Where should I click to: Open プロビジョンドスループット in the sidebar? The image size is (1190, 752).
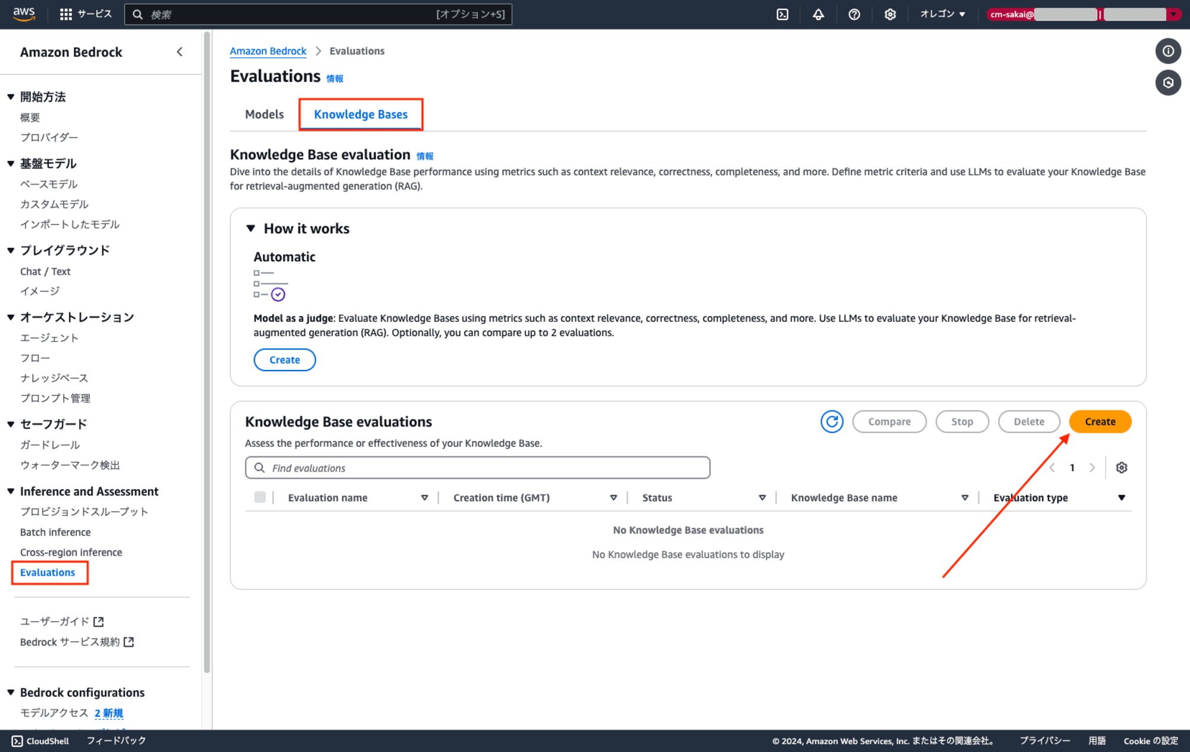click(x=84, y=512)
